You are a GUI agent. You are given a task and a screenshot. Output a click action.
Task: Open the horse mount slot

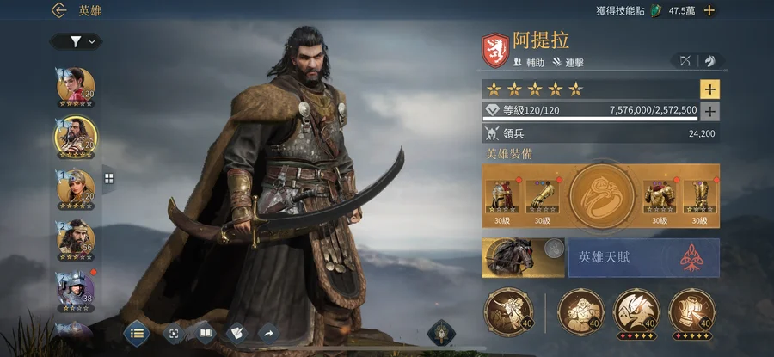(x=523, y=258)
